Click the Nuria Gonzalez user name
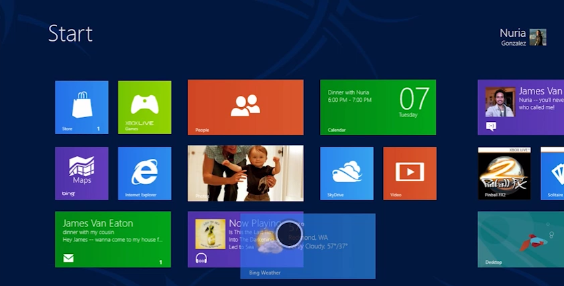The height and width of the screenshot is (286, 564). pos(513,38)
